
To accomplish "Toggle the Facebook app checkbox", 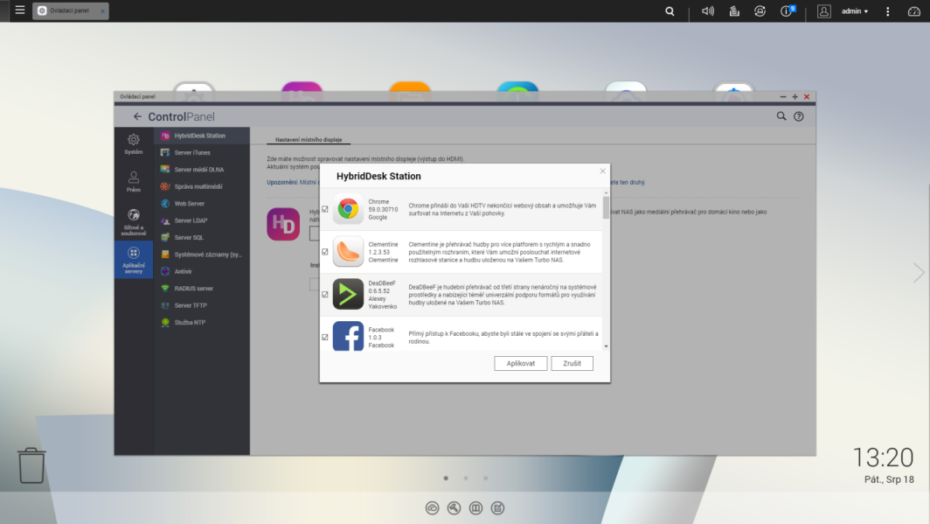I will coord(325,338).
